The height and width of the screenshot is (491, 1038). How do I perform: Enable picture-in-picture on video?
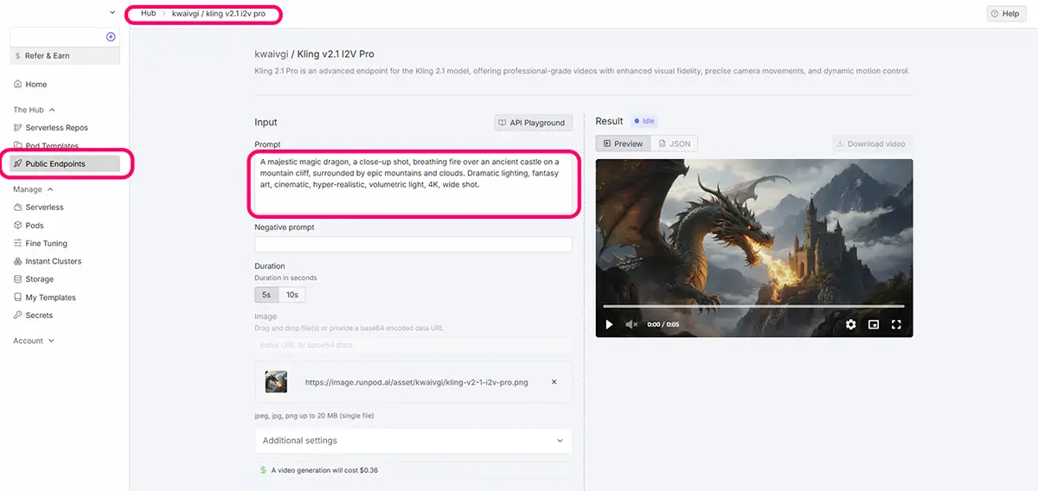pos(874,324)
